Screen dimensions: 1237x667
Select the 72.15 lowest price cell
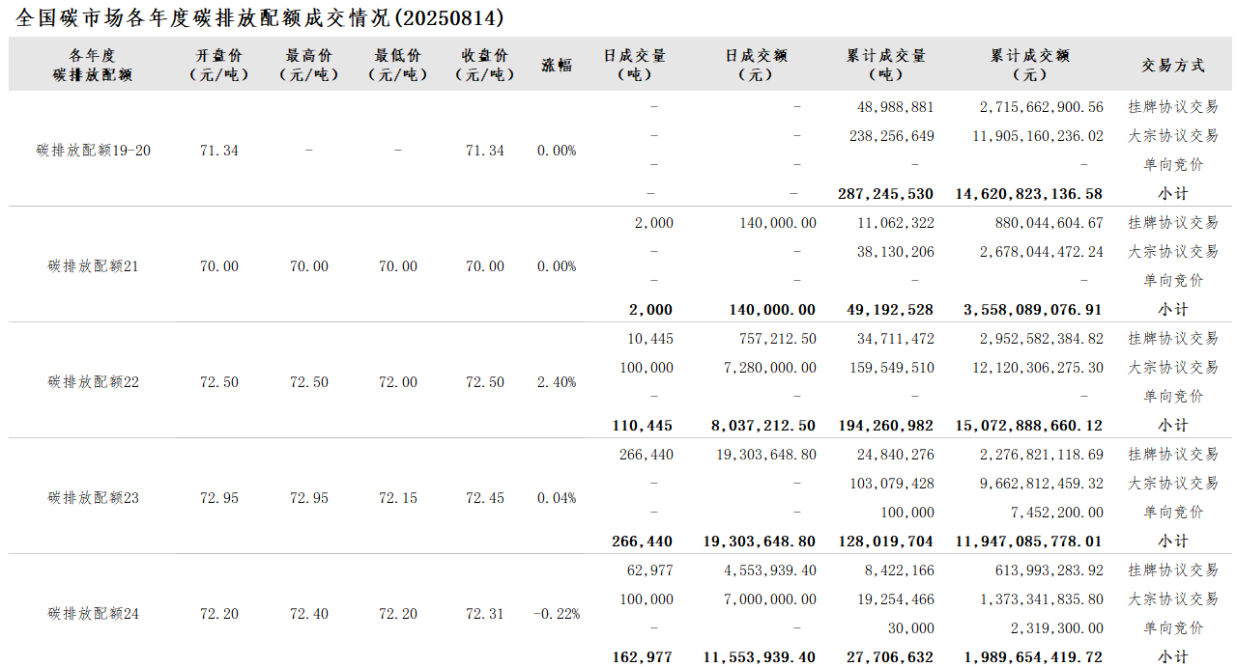398,498
